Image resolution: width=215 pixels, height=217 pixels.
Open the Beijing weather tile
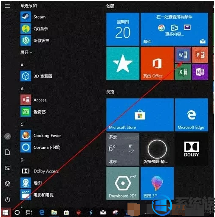point(123,149)
